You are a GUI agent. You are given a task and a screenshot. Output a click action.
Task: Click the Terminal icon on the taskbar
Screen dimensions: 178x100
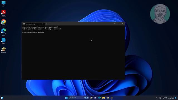(112, 98)
